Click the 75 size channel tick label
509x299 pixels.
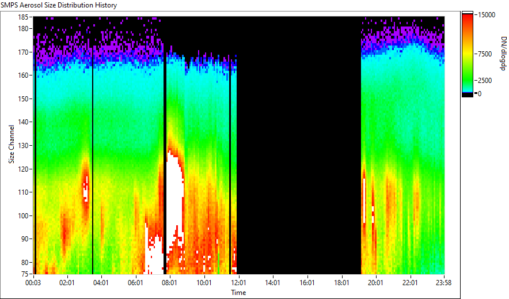pos(25,274)
